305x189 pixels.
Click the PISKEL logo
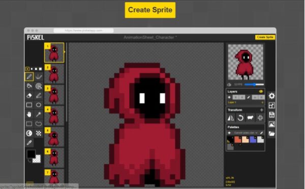(x=36, y=37)
